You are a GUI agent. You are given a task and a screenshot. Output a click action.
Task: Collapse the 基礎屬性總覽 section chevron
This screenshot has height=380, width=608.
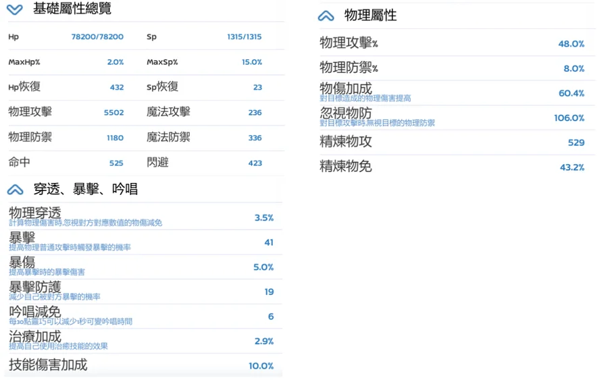(x=15, y=9)
